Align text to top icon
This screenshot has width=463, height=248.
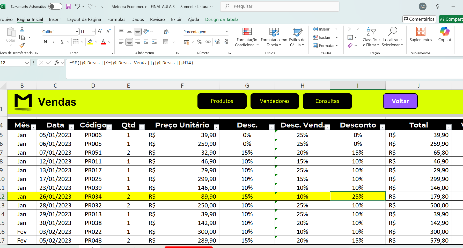click(x=121, y=32)
